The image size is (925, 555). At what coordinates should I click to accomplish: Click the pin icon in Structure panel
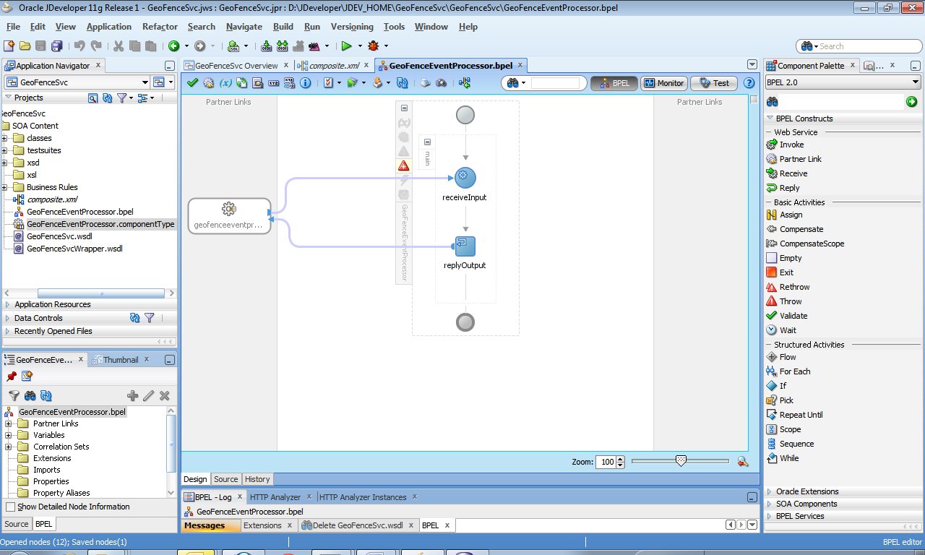click(11, 377)
